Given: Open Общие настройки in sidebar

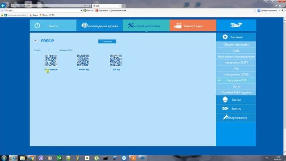Looking at the screenshot, I should pyautogui.click(x=236, y=45).
